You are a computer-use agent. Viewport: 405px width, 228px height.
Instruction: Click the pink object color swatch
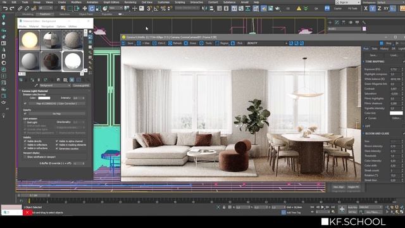[x=364, y=29]
